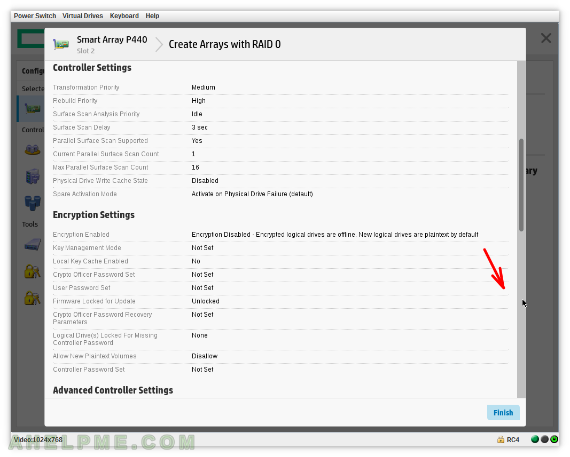Screen dimensions: 570x457
Task: Click the Controller Settings section heading
Action: (92, 68)
